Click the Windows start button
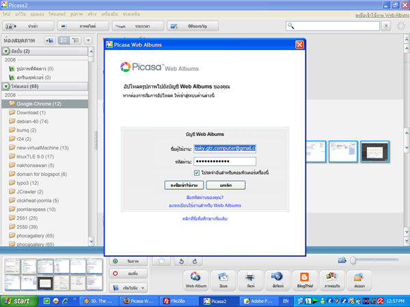 pos(18,301)
